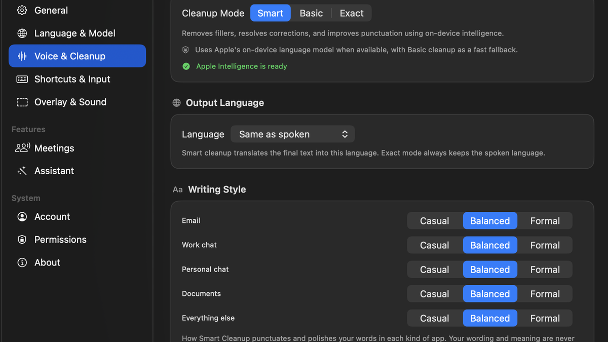Click the Work chat row label

tap(199, 245)
